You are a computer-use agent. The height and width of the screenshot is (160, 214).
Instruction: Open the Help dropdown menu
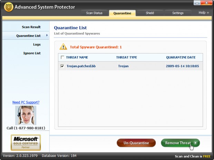point(204,13)
